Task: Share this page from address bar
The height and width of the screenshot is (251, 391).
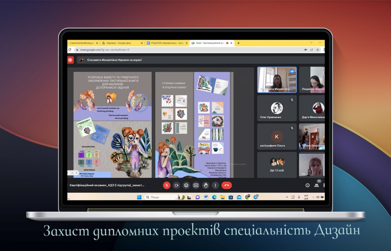Action: 311,50
